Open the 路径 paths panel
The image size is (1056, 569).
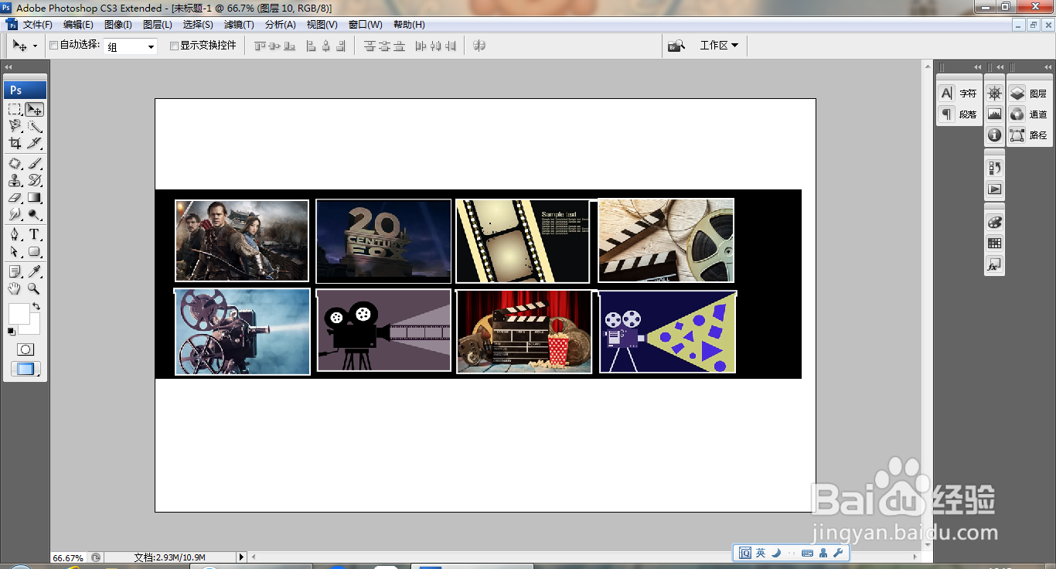click(1028, 135)
